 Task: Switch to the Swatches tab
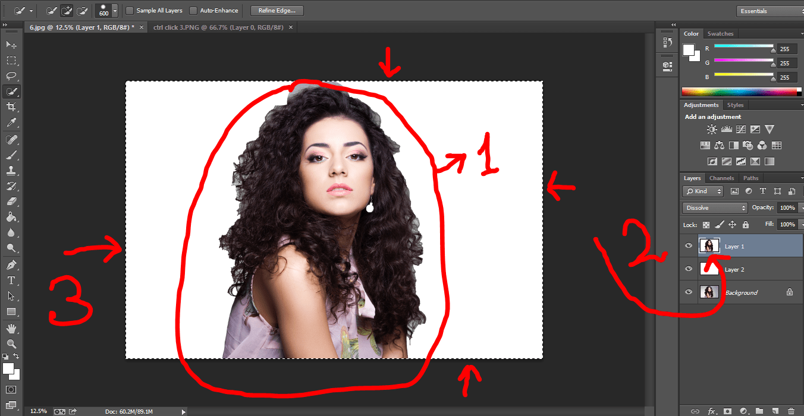pyautogui.click(x=720, y=33)
